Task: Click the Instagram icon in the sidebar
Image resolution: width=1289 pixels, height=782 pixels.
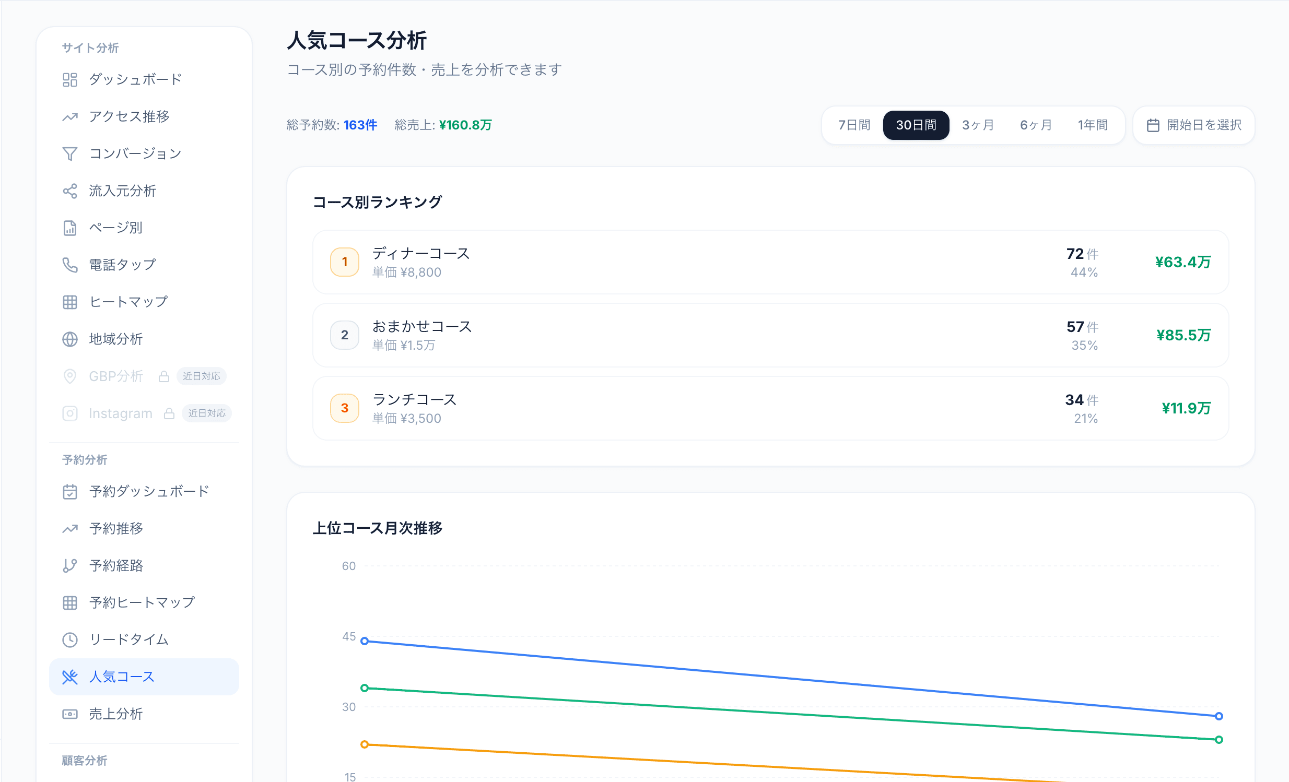Action: 69,413
